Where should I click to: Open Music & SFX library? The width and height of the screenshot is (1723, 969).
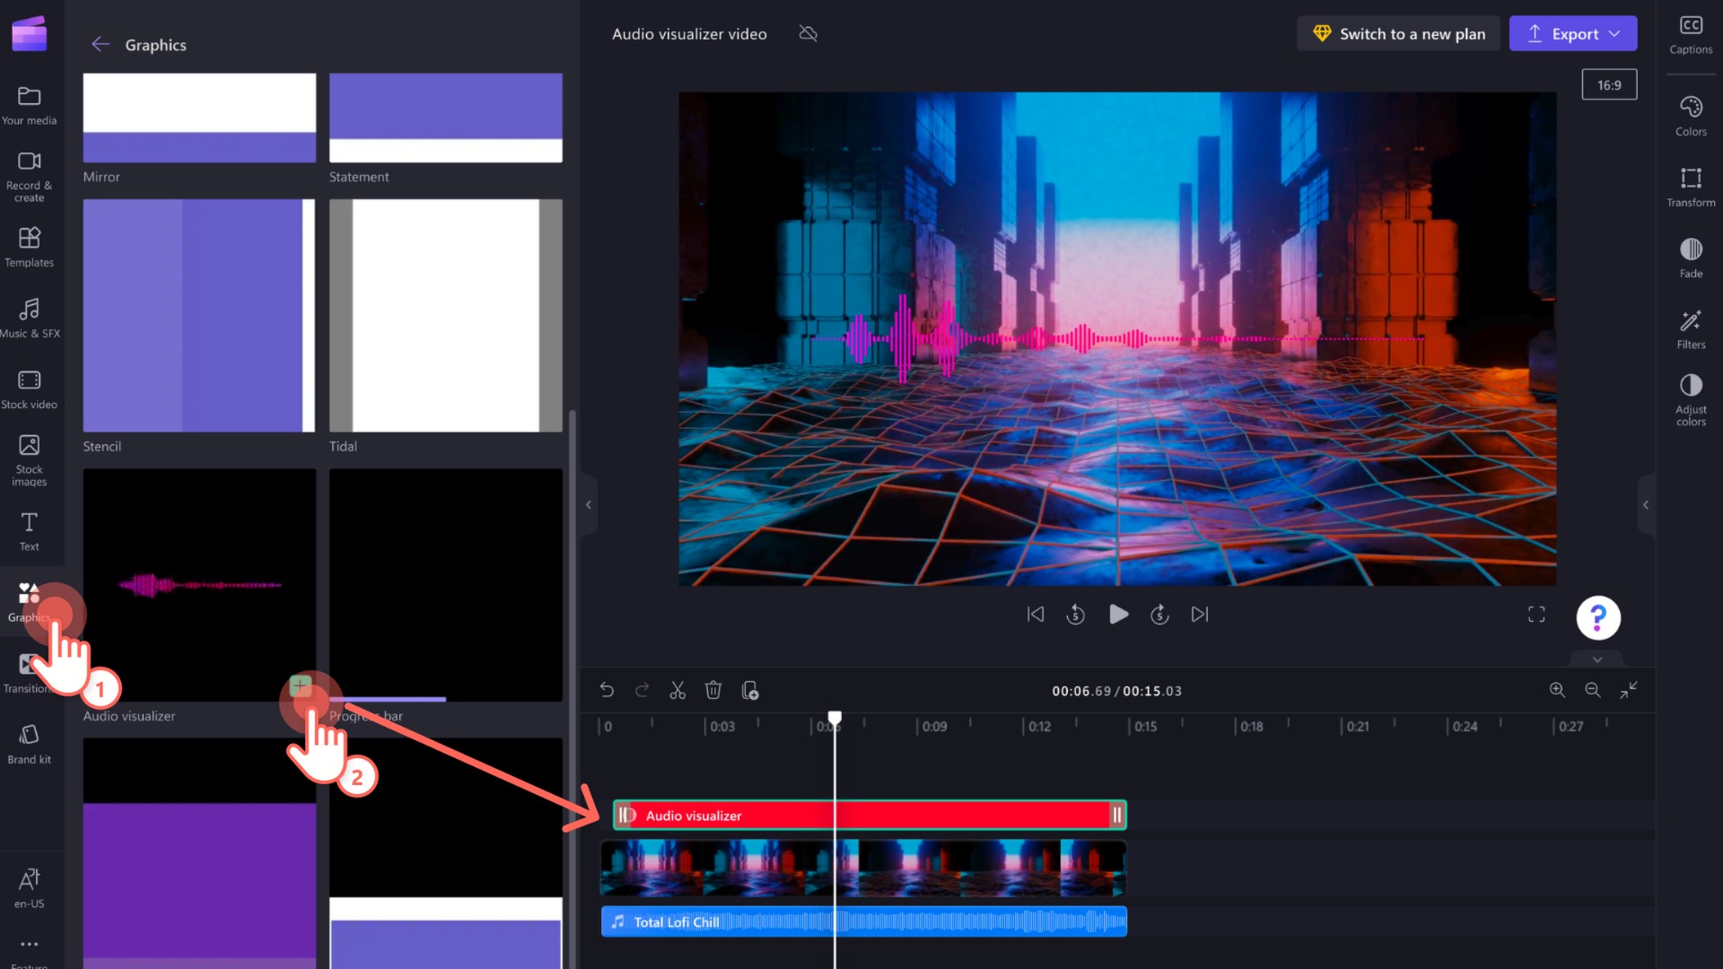pos(29,318)
